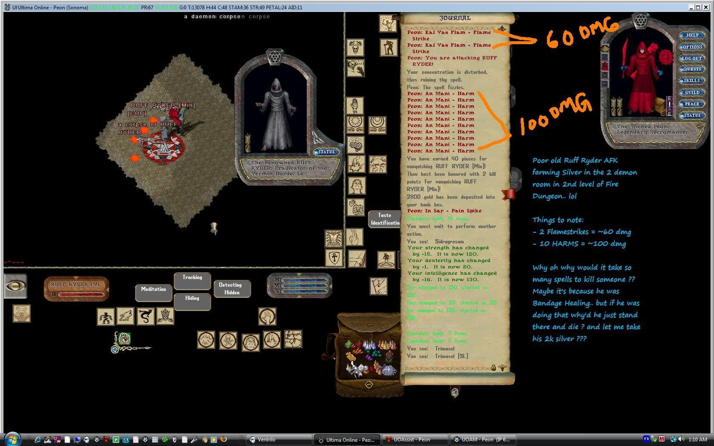Click STATUS on Peon's paperdoll
Viewport: 714px width, 446px height.
[692, 116]
